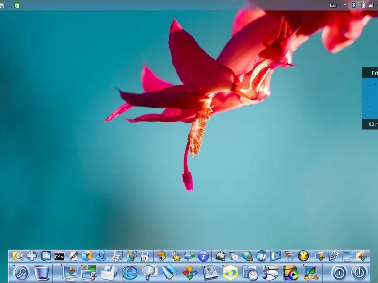This screenshot has width=378, height=283.
Task: Open the file cabinet documents icon
Action: pos(118,256)
